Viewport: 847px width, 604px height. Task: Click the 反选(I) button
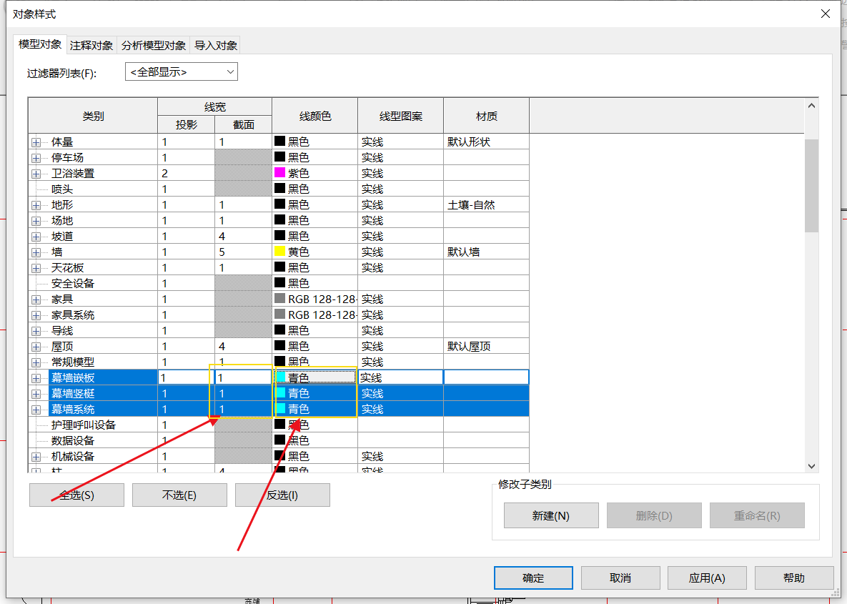[282, 495]
